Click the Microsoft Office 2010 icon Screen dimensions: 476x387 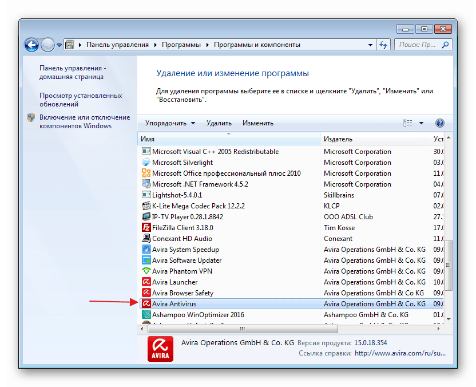click(146, 173)
